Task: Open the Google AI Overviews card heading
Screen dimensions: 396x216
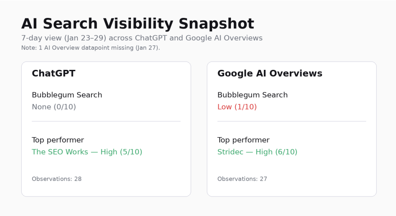Action: tap(270, 73)
